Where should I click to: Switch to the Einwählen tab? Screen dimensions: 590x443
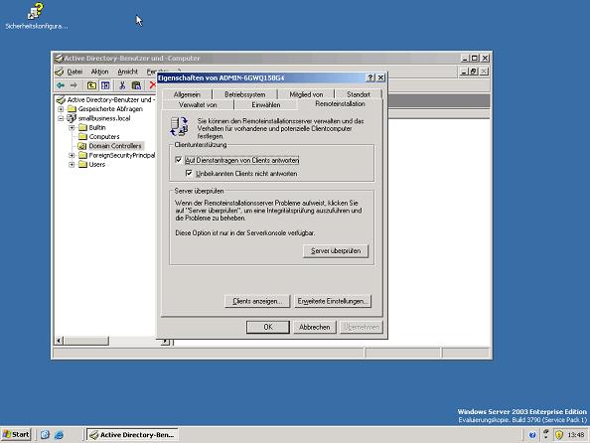pyautogui.click(x=266, y=104)
